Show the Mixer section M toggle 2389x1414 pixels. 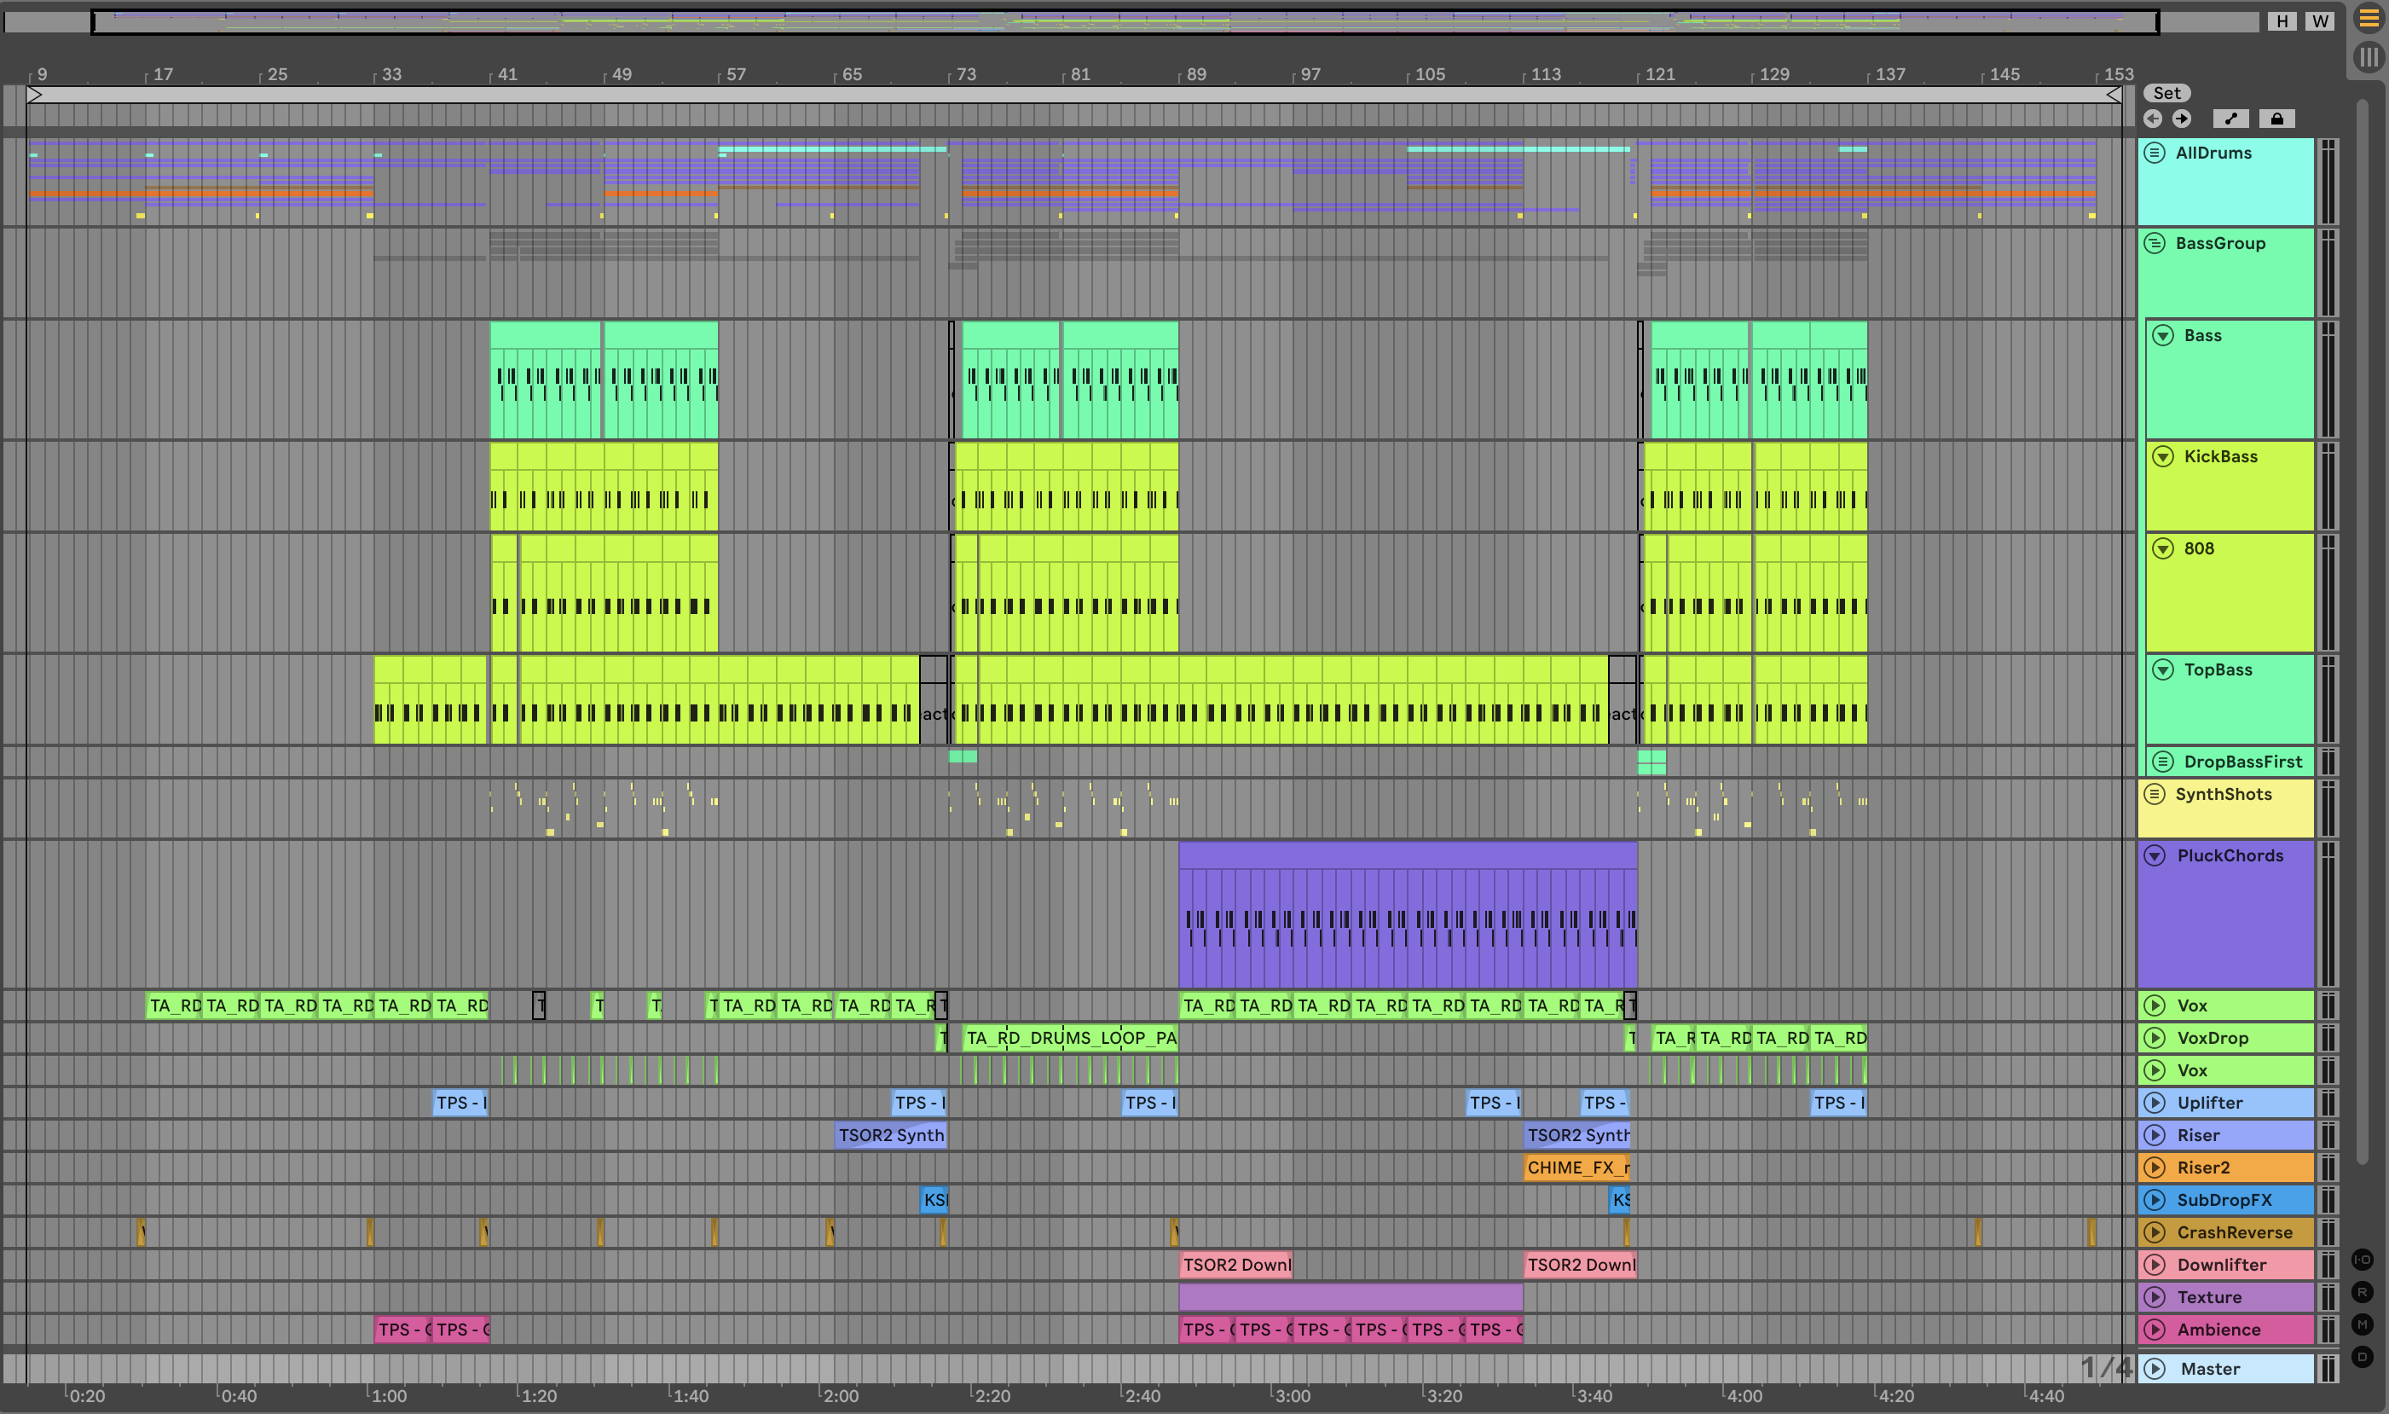[x=2363, y=1324]
